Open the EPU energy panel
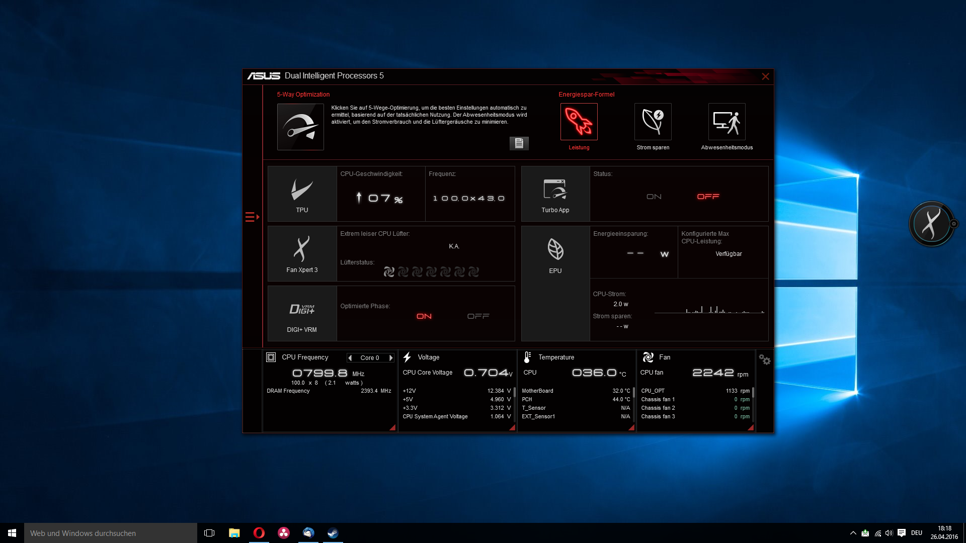 [x=555, y=254]
